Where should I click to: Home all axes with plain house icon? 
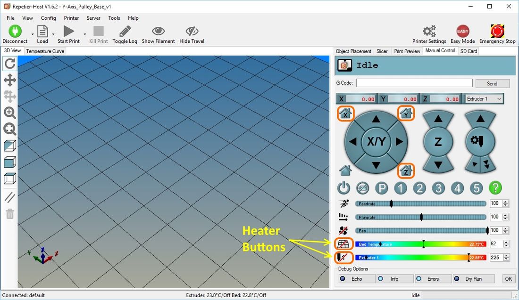pyautogui.click(x=345, y=170)
